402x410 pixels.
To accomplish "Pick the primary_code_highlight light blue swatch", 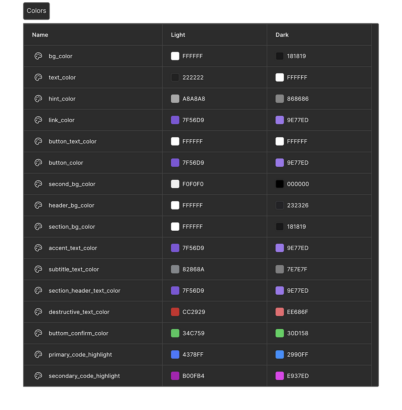I will [x=175, y=354].
